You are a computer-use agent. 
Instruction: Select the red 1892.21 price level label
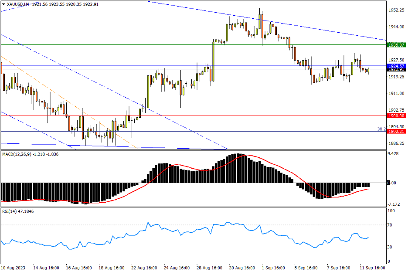(x=396, y=131)
